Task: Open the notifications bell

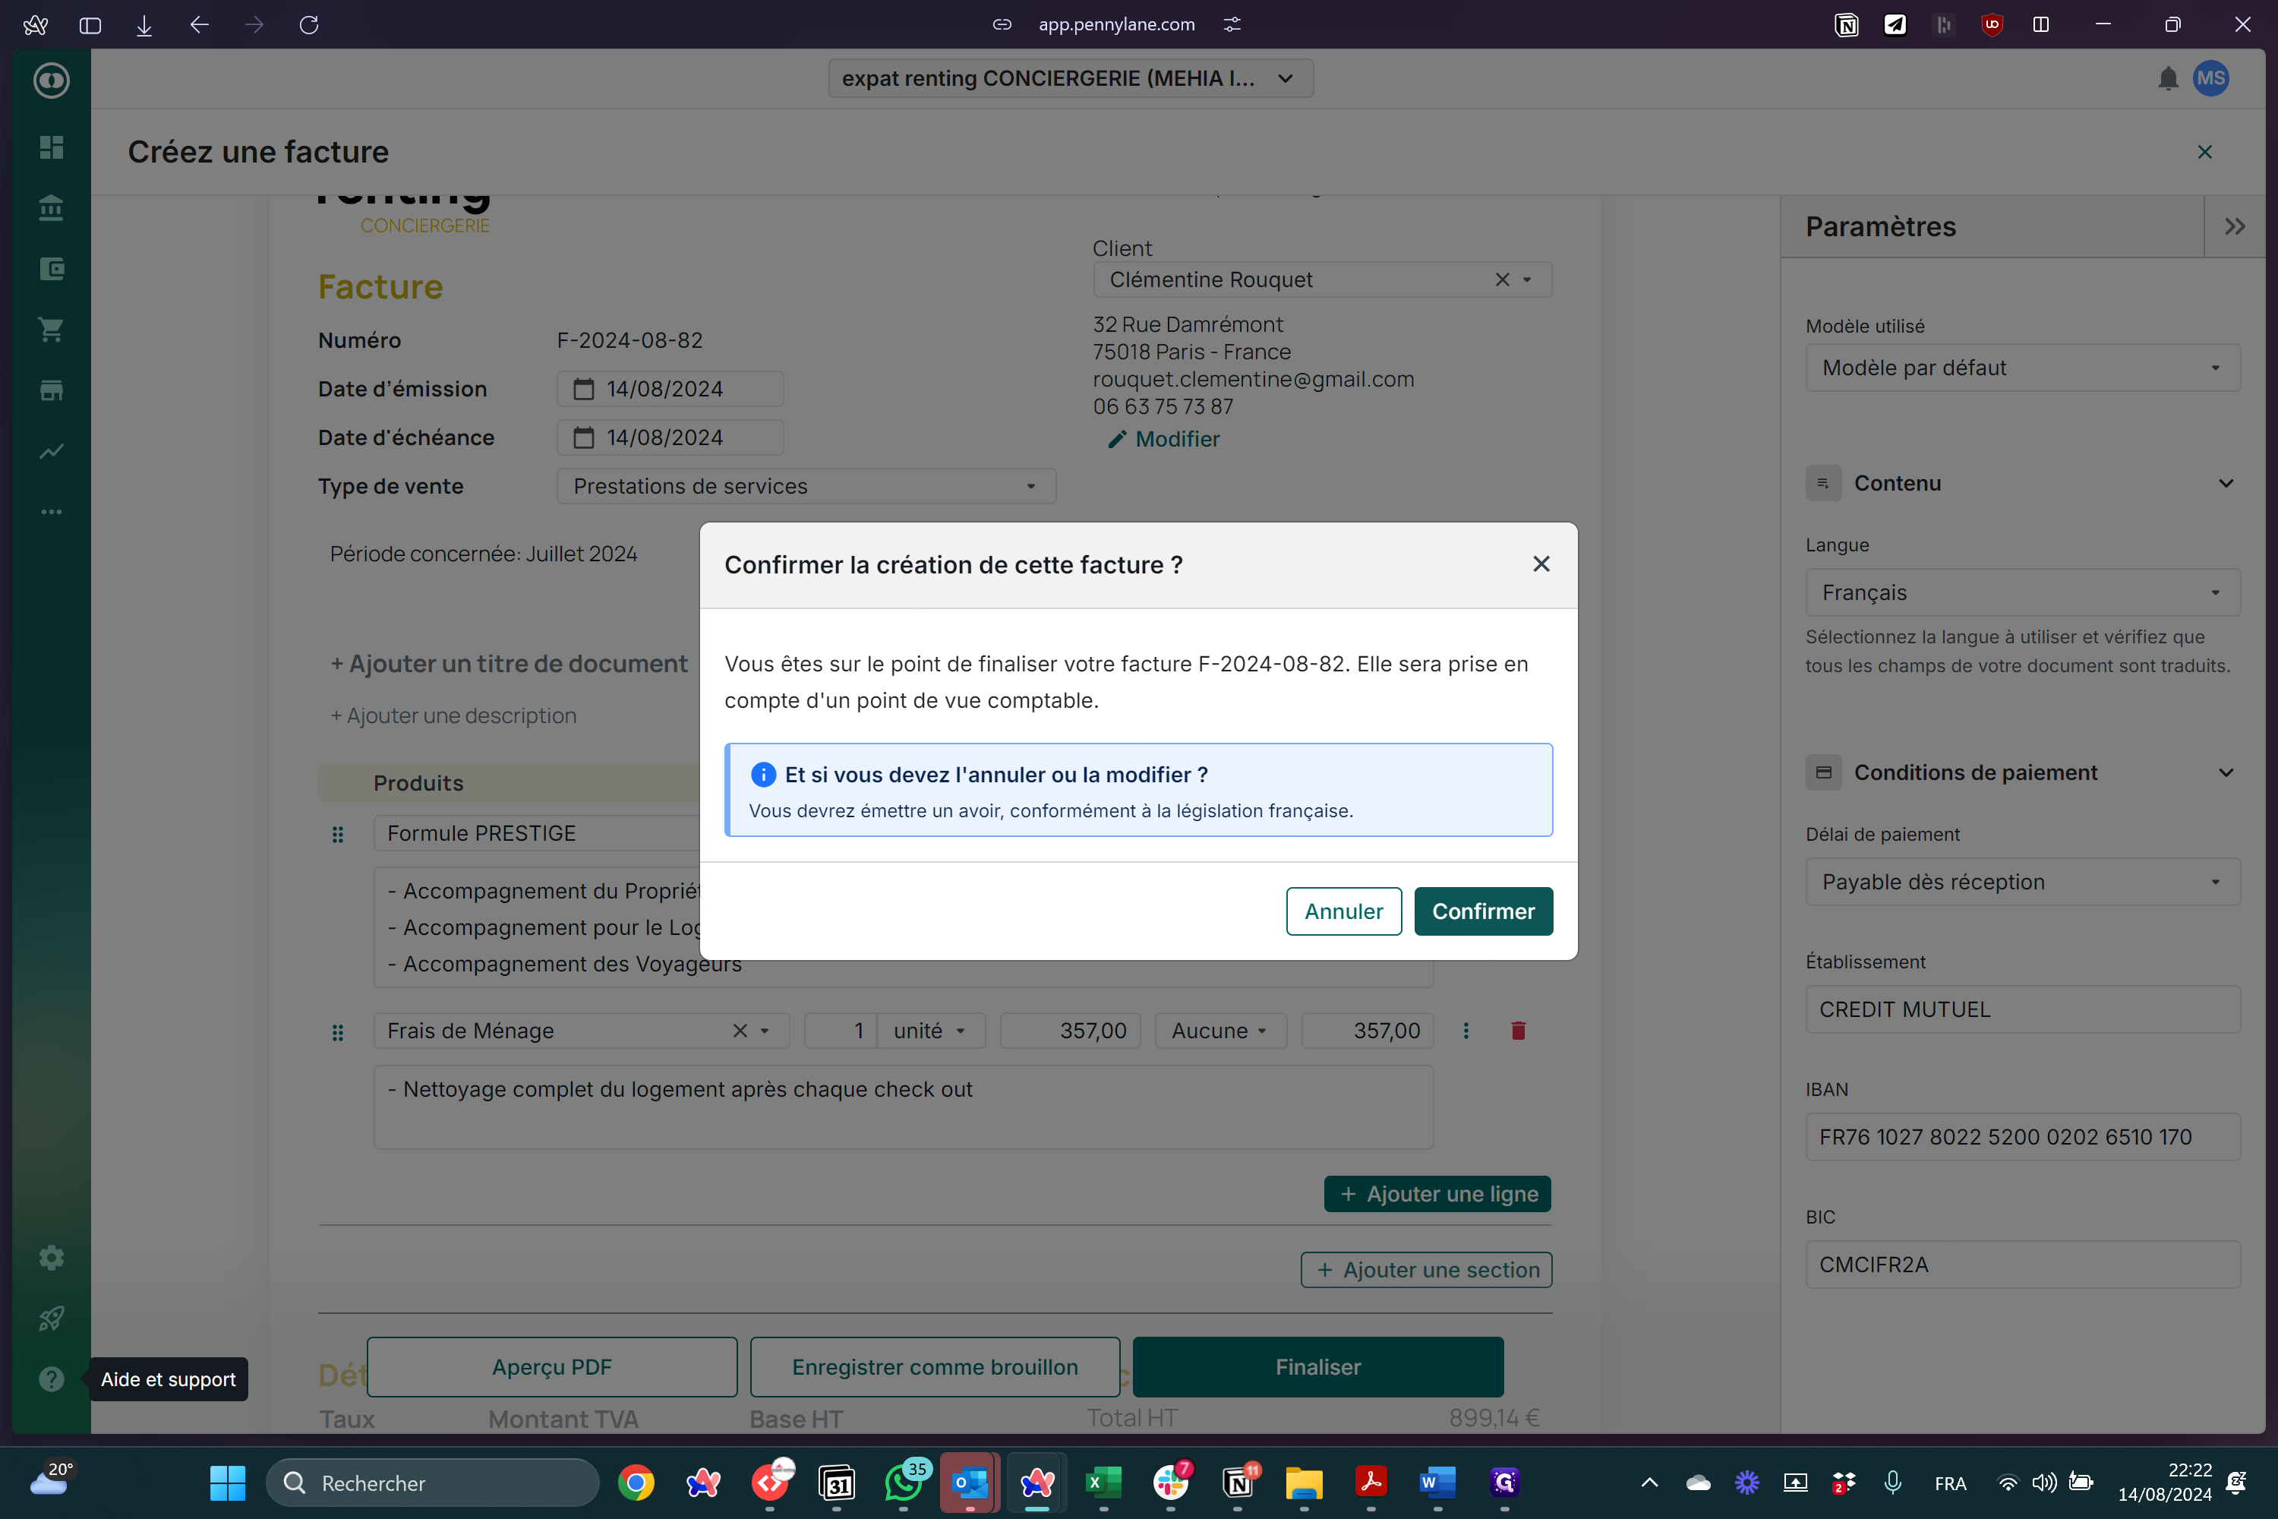Action: click(2168, 78)
